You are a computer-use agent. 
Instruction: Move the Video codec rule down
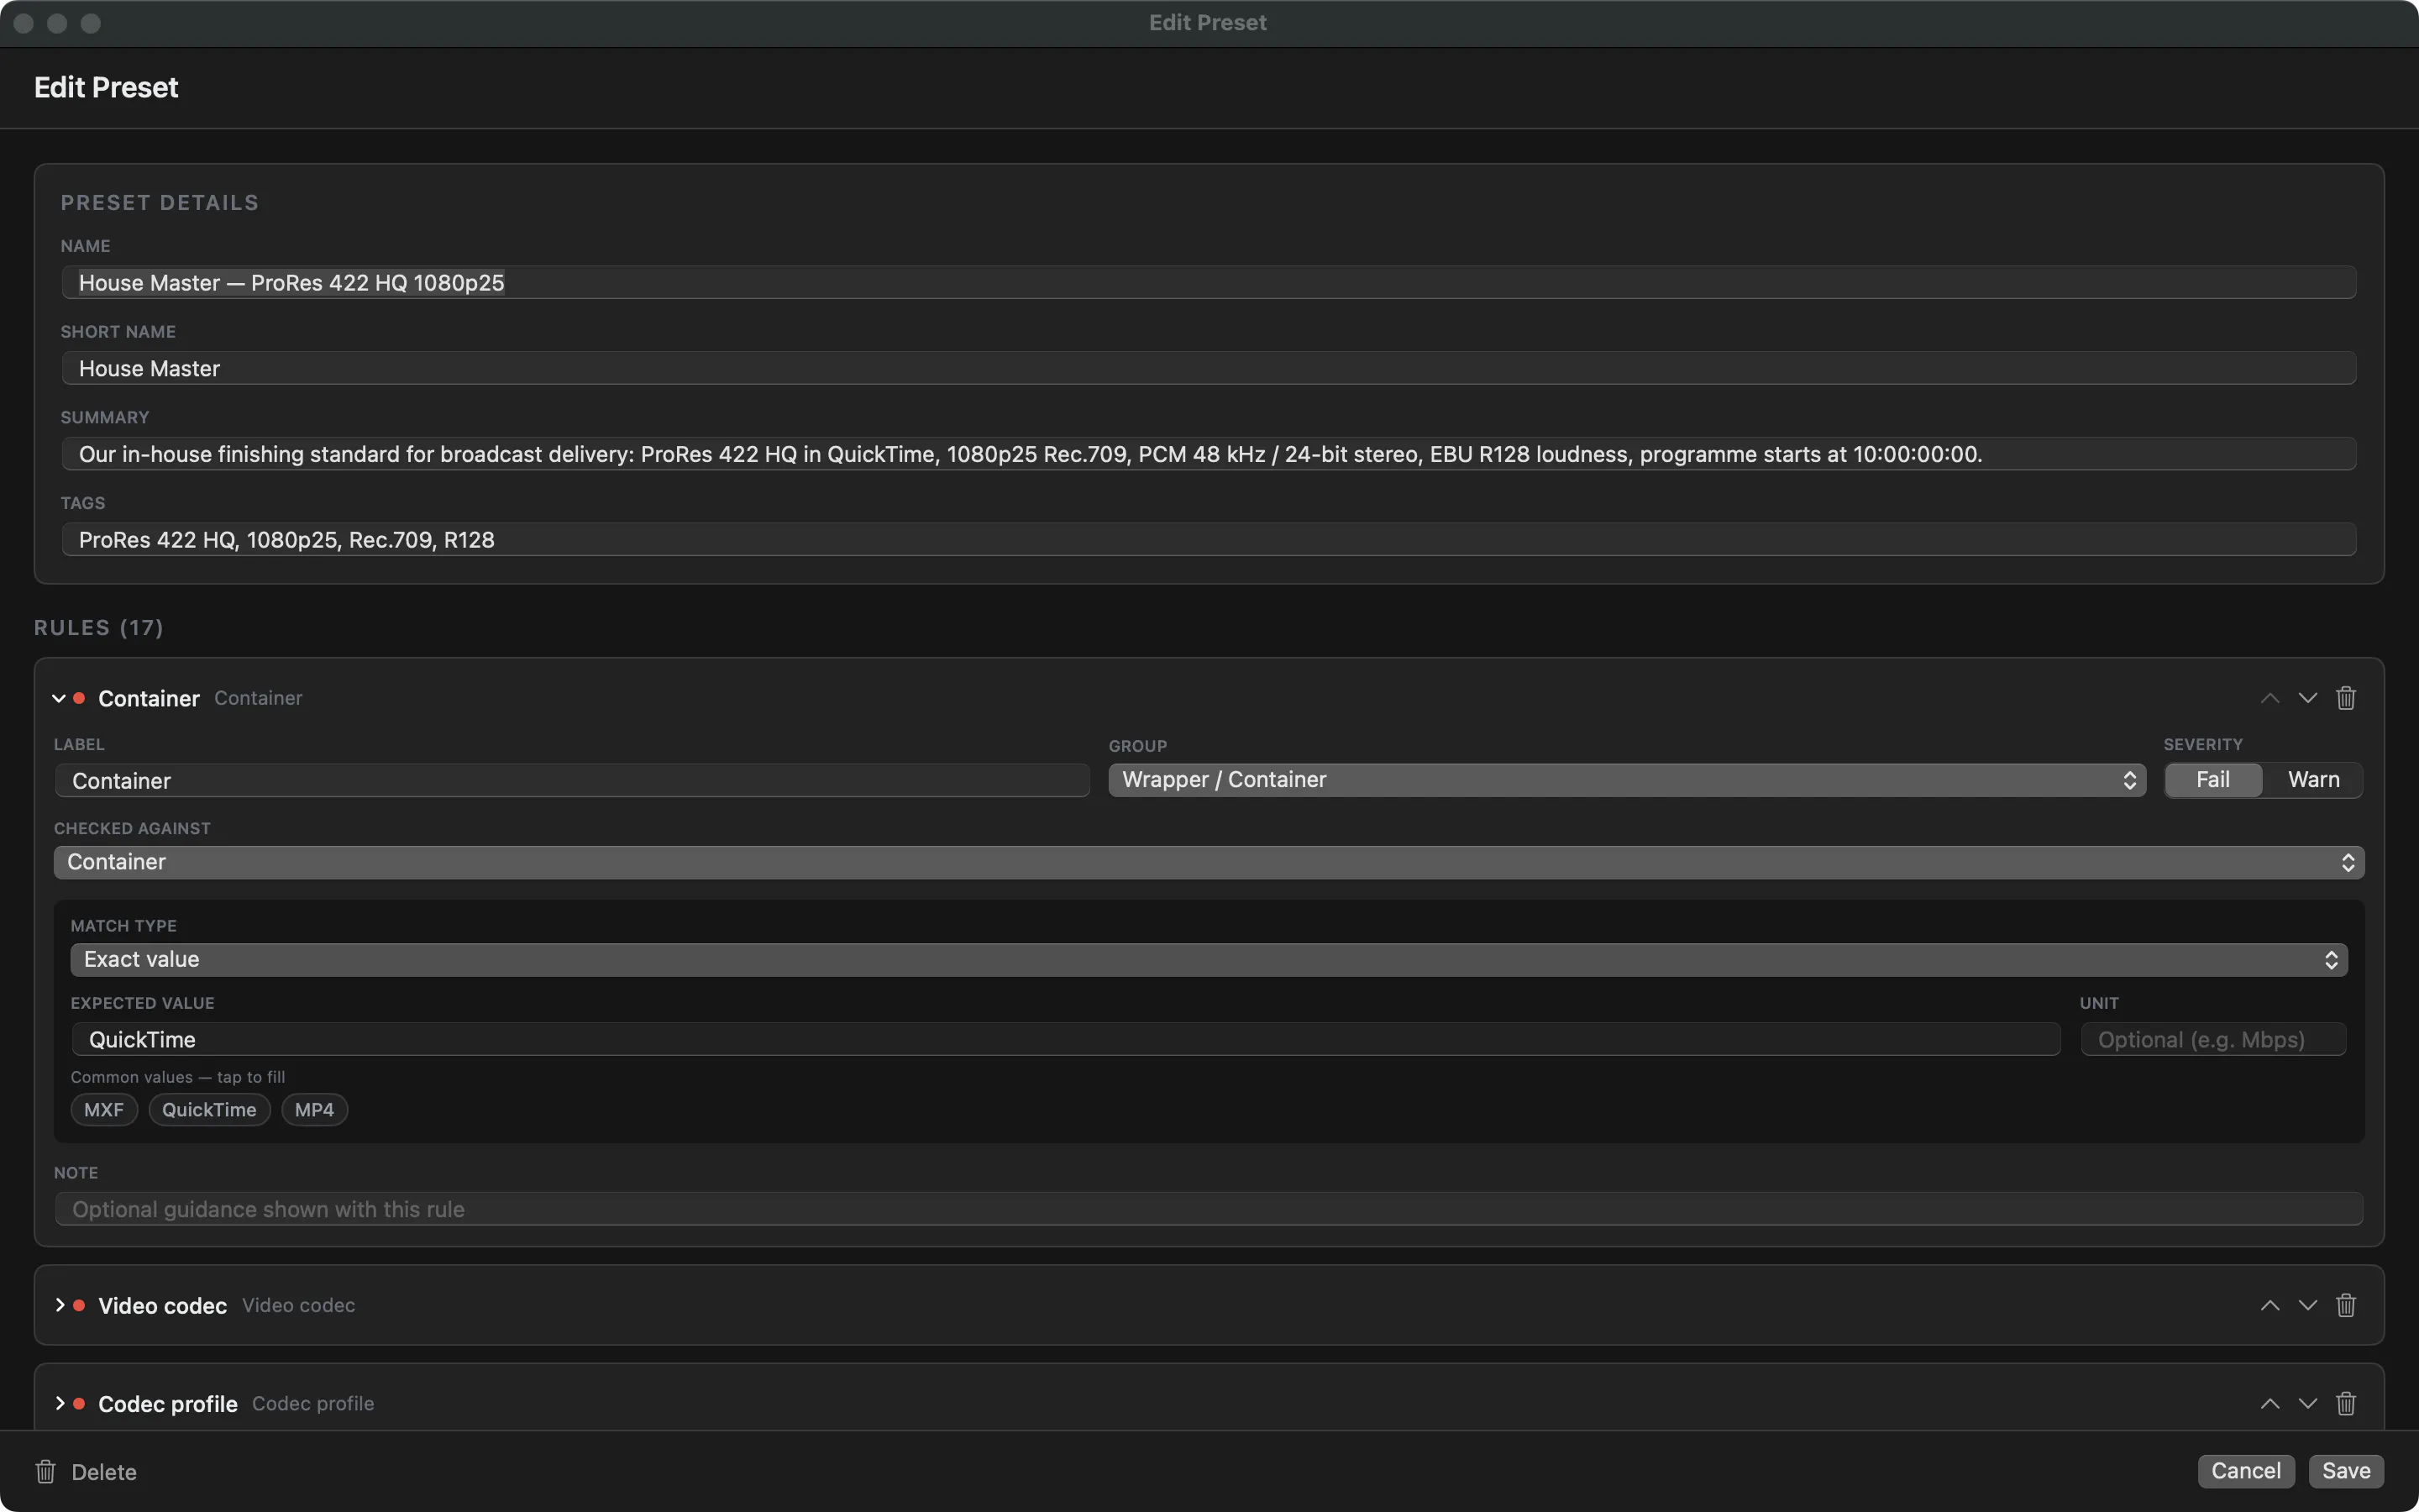(x=2307, y=1305)
